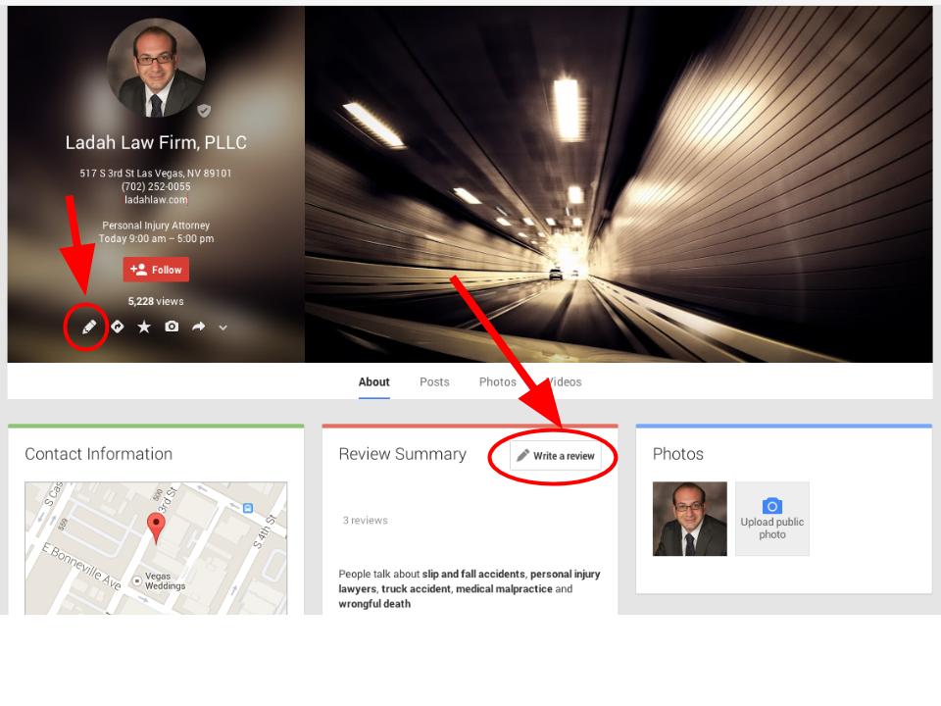941x706 pixels.
Task: Switch to the Photos tab
Action: click(498, 381)
